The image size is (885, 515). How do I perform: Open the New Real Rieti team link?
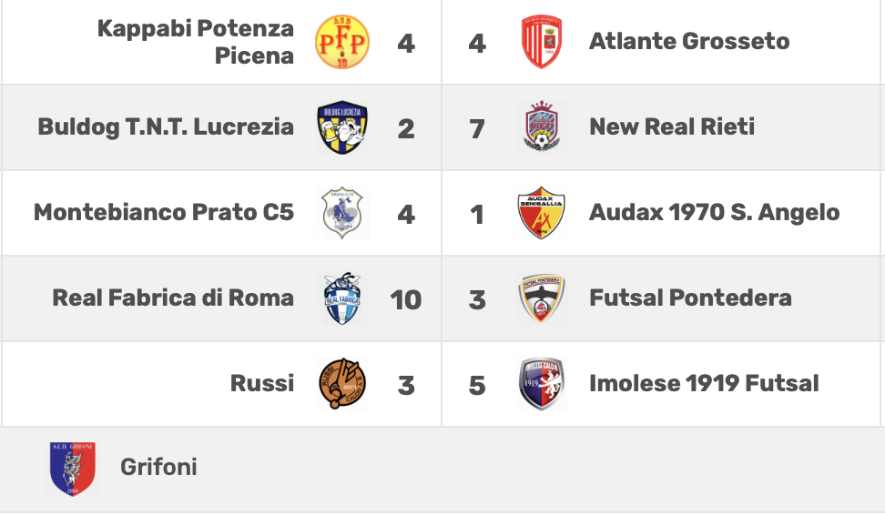(x=672, y=126)
